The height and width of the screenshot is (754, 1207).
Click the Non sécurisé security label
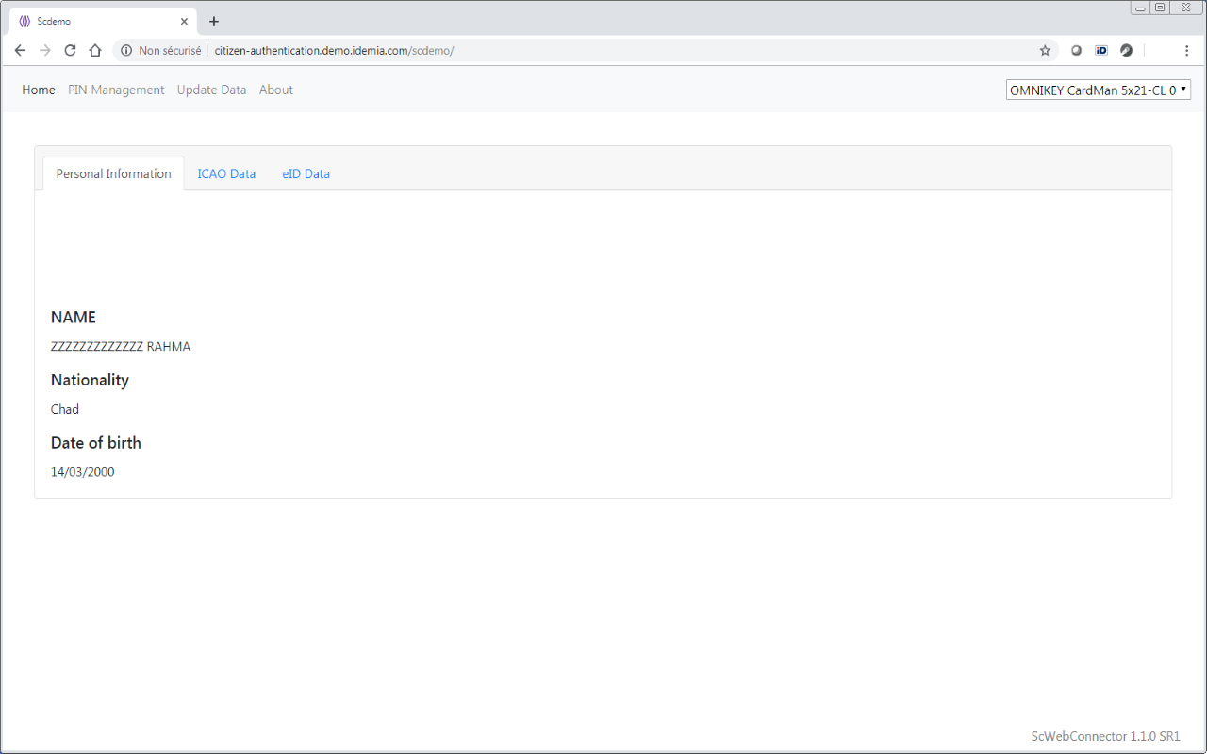170,50
